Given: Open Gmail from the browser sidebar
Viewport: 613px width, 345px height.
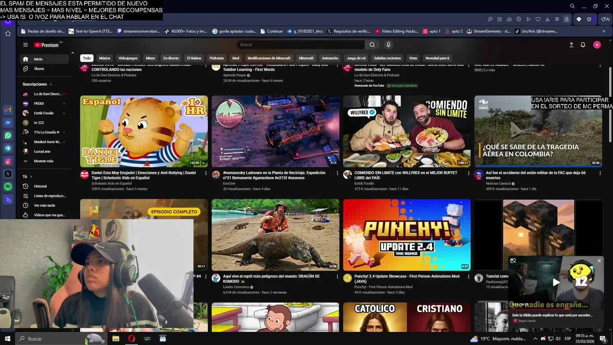Looking at the screenshot, I should (x=8, y=110).
